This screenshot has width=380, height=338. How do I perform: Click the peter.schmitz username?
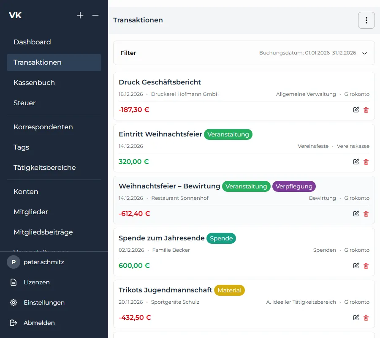pyautogui.click(x=44, y=262)
